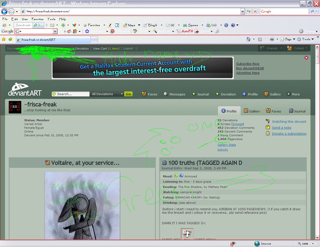The height and width of the screenshot is (247, 320).
Task: Open the Help menu
Action: tap(62, 19)
